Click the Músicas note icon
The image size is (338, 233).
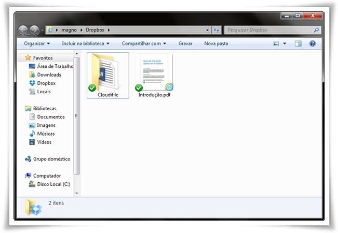click(32, 134)
